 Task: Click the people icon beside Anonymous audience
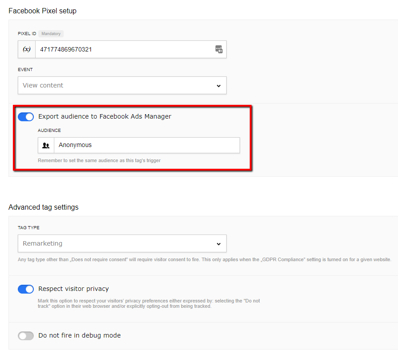click(x=46, y=145)
